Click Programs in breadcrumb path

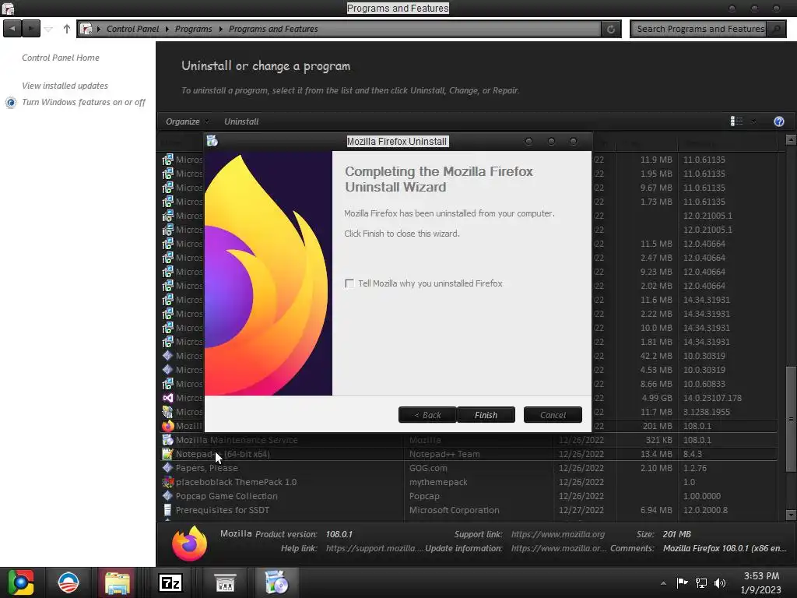(193, 29)
